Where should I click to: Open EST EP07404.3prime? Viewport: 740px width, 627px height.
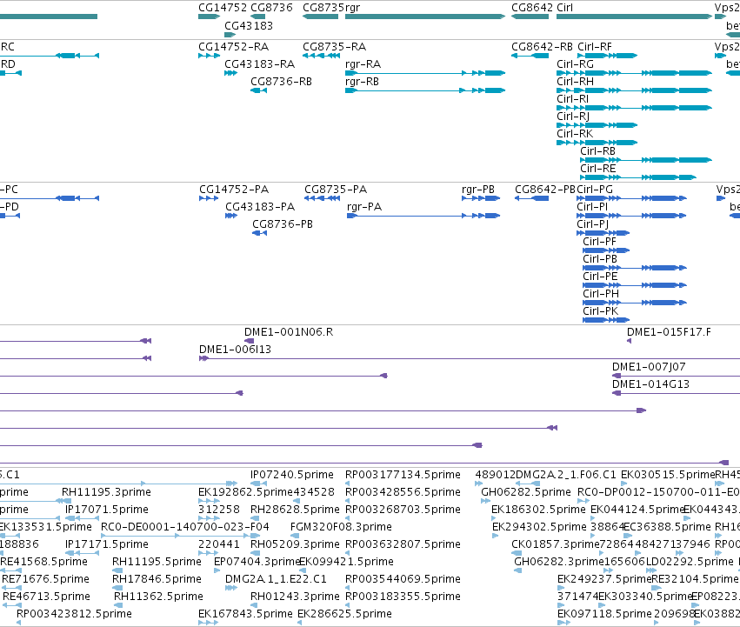point(257,563)
